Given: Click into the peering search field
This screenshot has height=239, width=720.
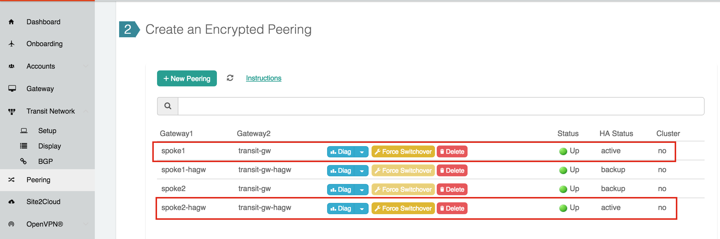Looking at the screenshot, I should tap(441, 106).
